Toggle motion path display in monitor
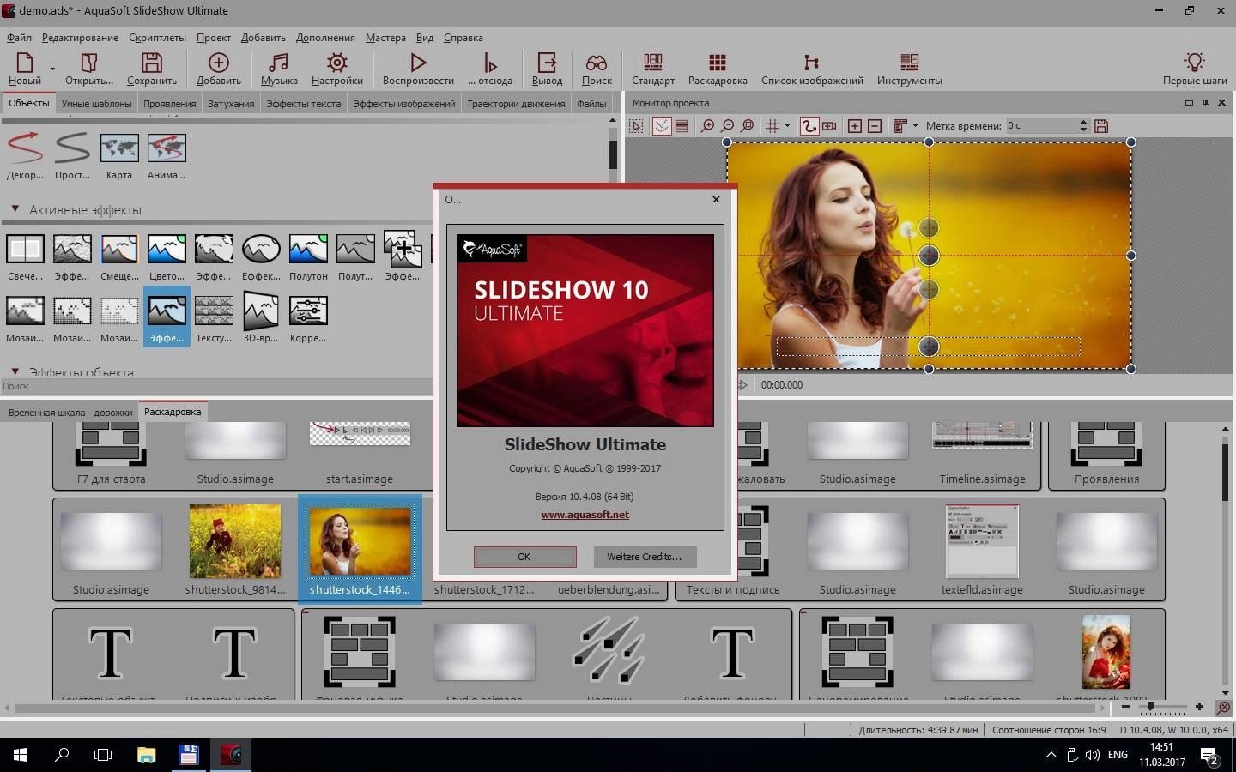This screenshot has height=772, width=1236. tap(809, 126)
